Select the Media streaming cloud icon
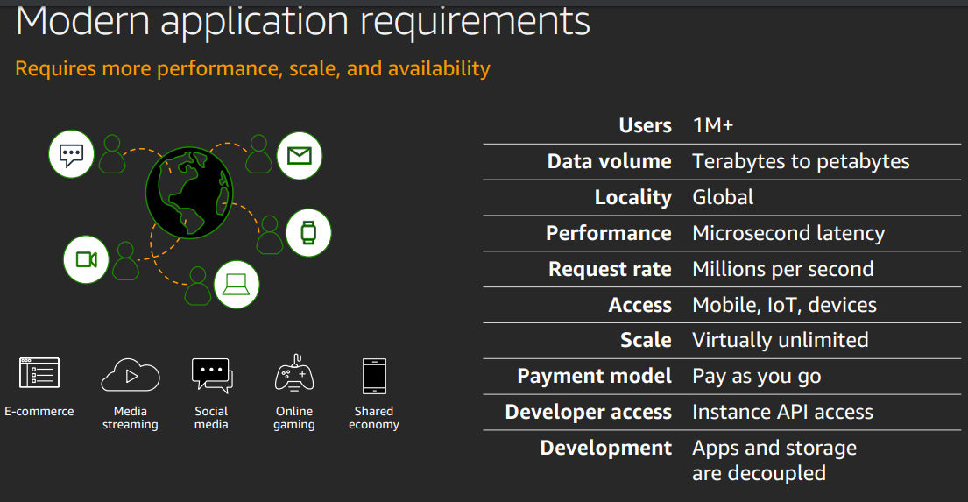Image resolution: width=968 pixels, height=502 pixels. [131, 375]
